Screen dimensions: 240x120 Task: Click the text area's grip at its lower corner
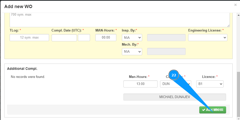point(228,26)
